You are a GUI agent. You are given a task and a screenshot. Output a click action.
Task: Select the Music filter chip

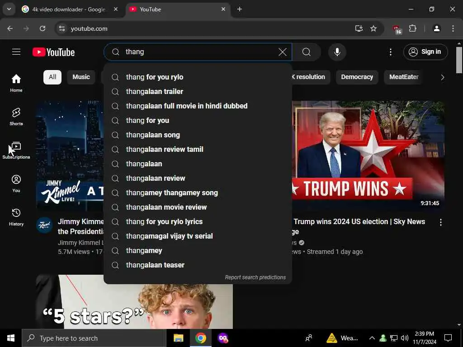click(x=81, y=77)
